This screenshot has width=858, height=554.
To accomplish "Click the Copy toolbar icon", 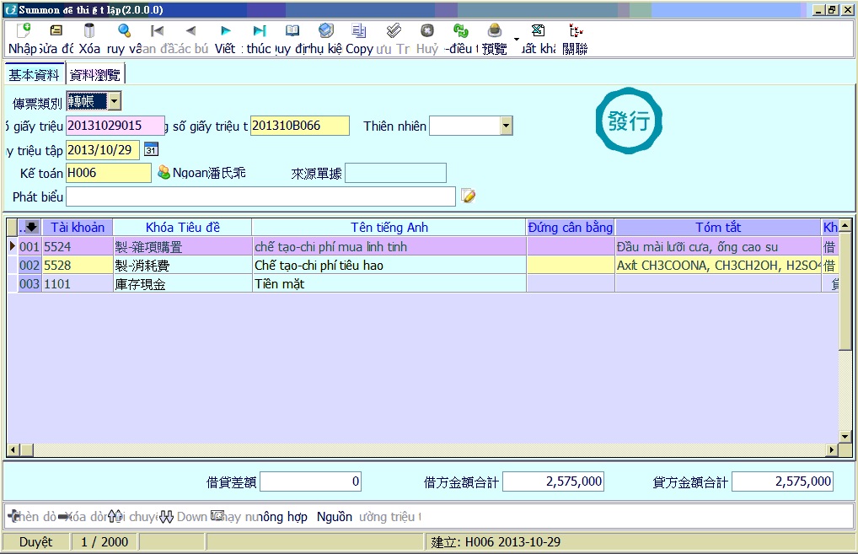I will coord(359,31).
